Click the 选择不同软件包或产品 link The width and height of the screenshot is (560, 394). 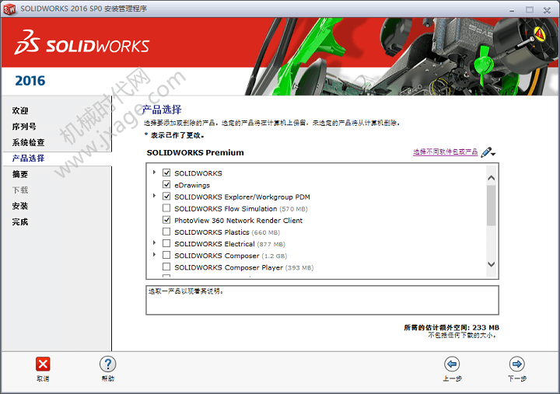[x=446, y=152]
